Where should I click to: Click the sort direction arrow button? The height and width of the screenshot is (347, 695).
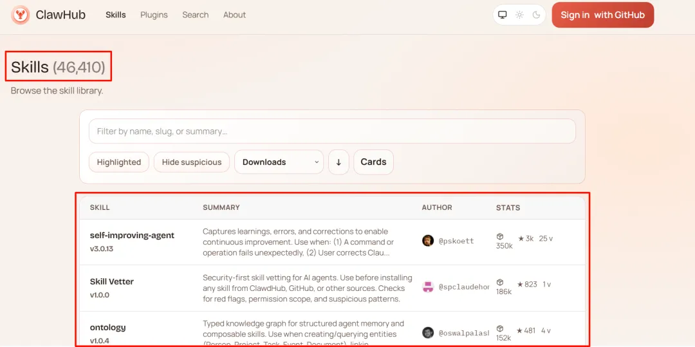click(x=338, y=162)
